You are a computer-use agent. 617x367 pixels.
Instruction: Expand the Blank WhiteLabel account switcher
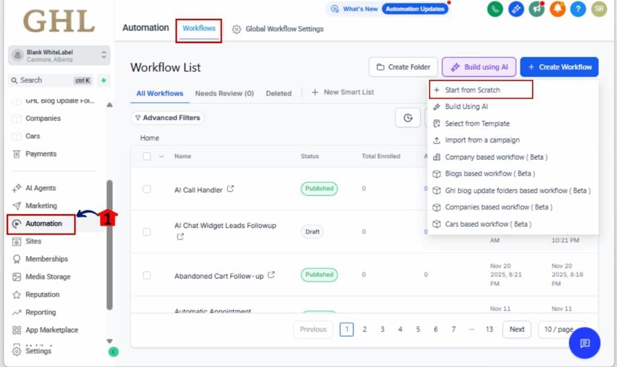(x=60, y=55)
